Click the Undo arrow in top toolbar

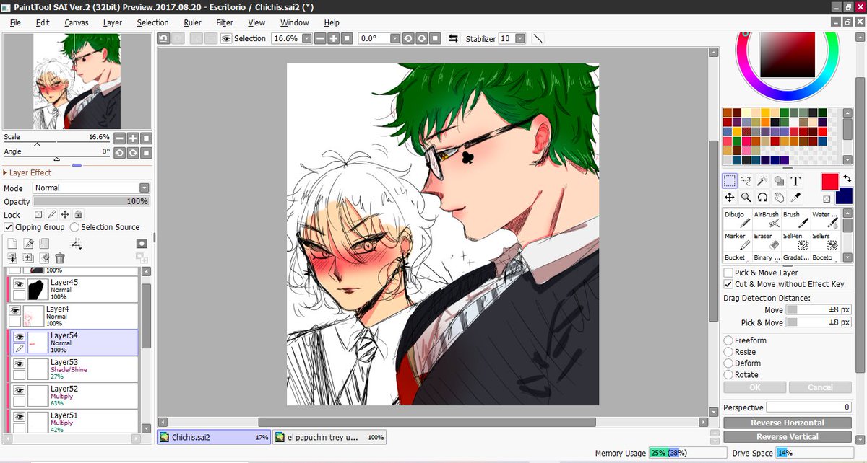click(x=163, y=38)
